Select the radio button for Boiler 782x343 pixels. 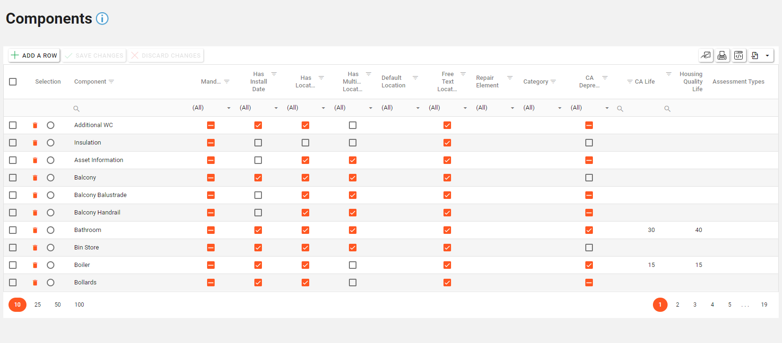51,265
